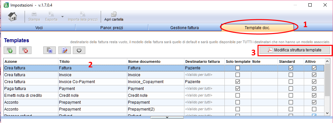Viewport: 333px width, 123px height.
Task: Sort by Destinatario fattura column header
Action: [205, 61]
